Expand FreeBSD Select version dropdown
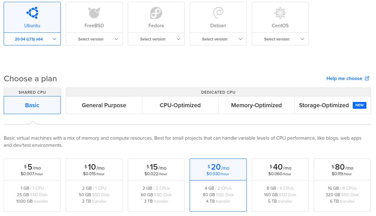Screen dimensions: 376x216 [94, 39]
